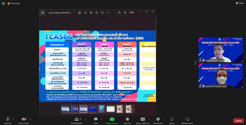Click the TCAS66 title in shared image

coord(58,37)
